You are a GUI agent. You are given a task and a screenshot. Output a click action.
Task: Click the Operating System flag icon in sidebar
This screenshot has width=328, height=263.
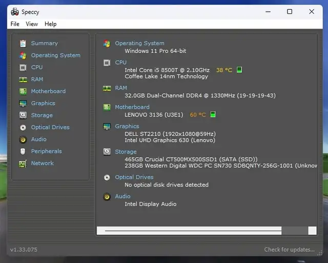(23, 55)
